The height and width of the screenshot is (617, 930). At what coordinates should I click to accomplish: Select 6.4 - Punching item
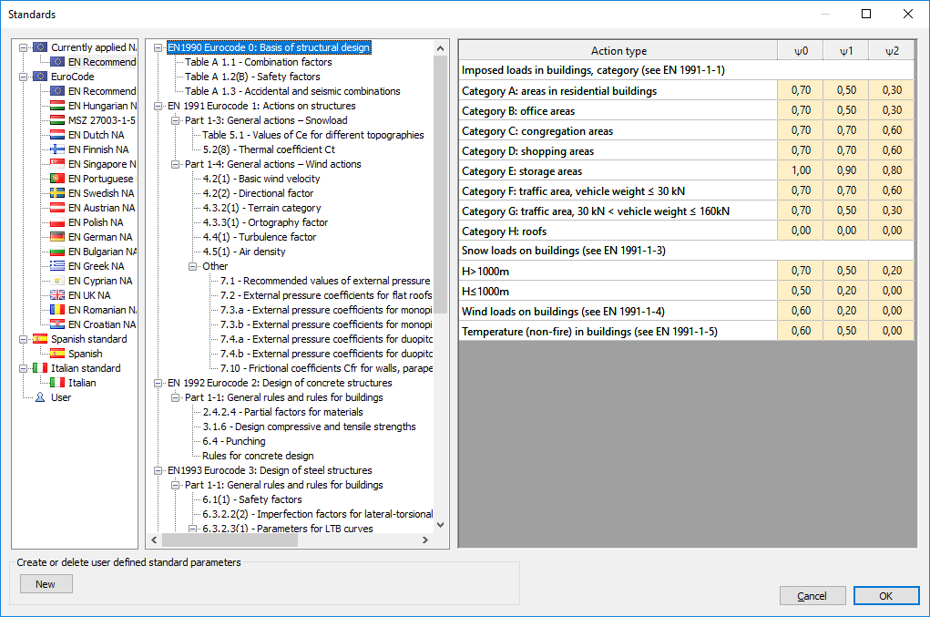tap(234, 441)
